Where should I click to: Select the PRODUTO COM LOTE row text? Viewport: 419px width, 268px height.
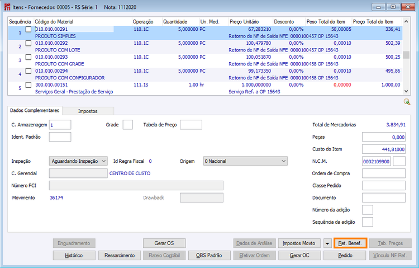pyautogui.click(x=58, y=50)
